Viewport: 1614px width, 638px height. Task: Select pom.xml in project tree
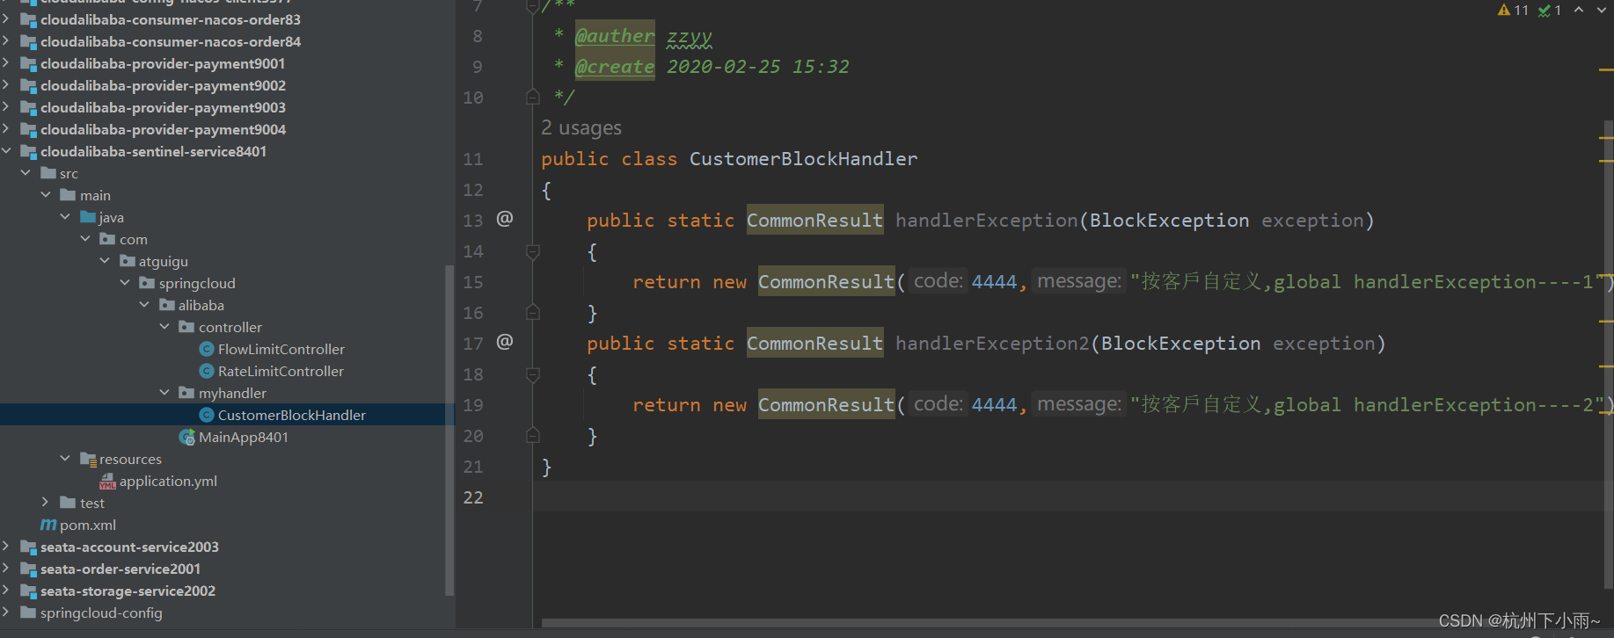(88, 525)
